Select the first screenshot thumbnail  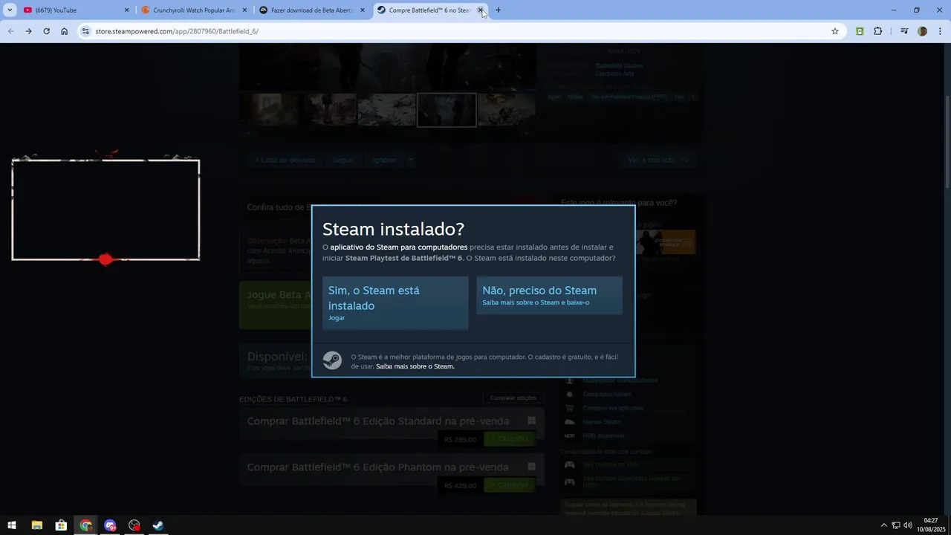pos(268,110)
